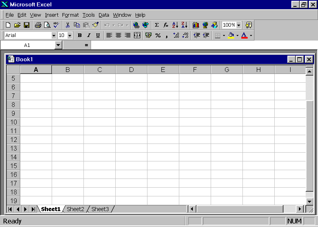Open Paste Function fx icon
Screen dimensions: 318x227
coord(166,25)
